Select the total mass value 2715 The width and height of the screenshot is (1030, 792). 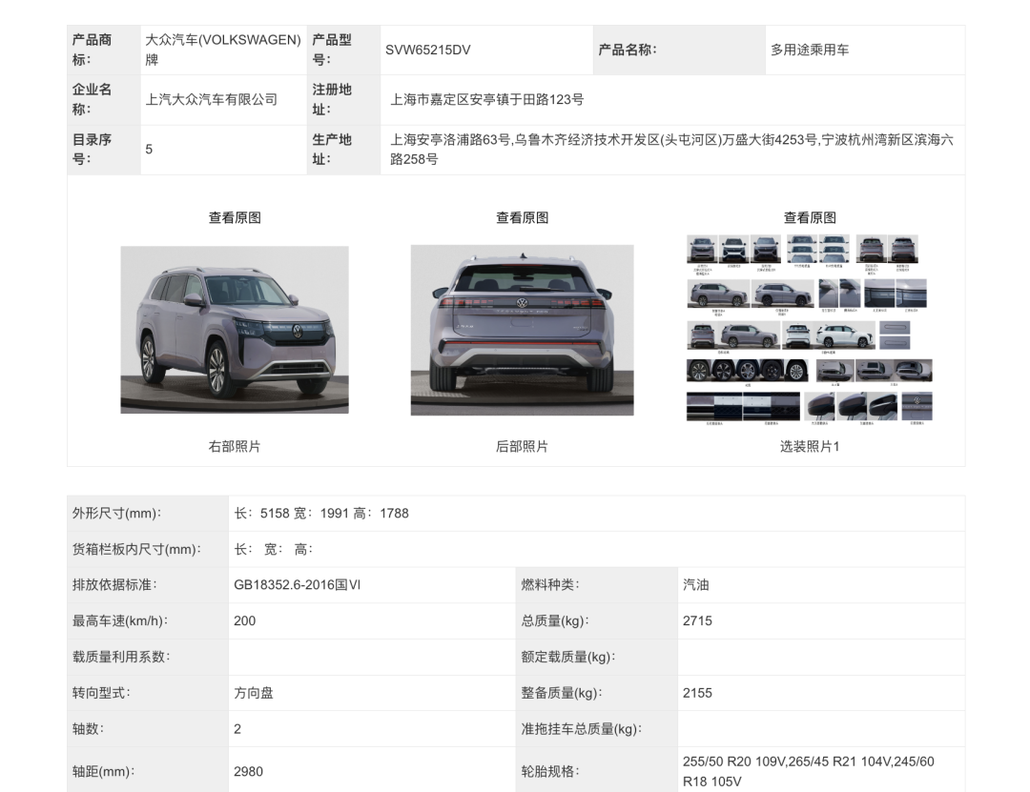[x=697, y=621]
